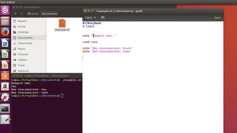Launch LibreOffice Impress from the dock

[x=5, y=65]
